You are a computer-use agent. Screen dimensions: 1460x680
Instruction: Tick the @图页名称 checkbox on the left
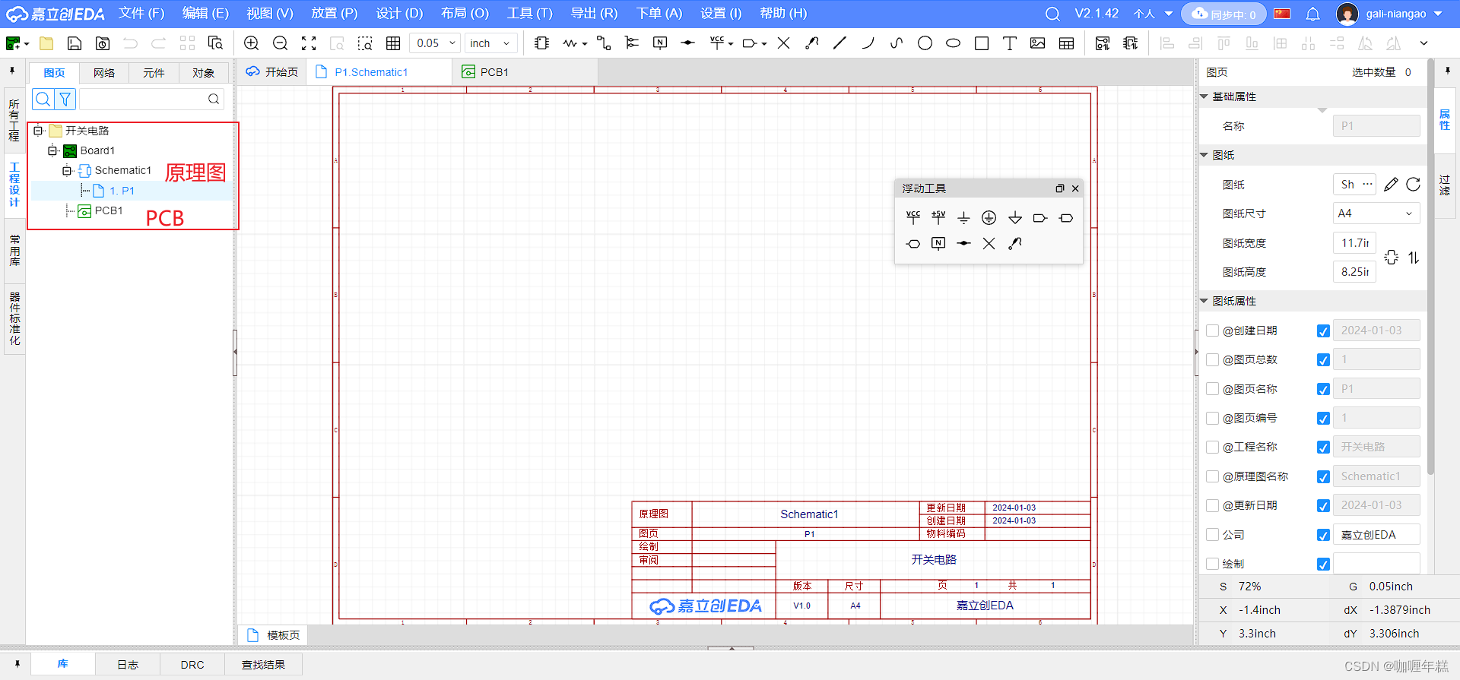pos(1213,389)
